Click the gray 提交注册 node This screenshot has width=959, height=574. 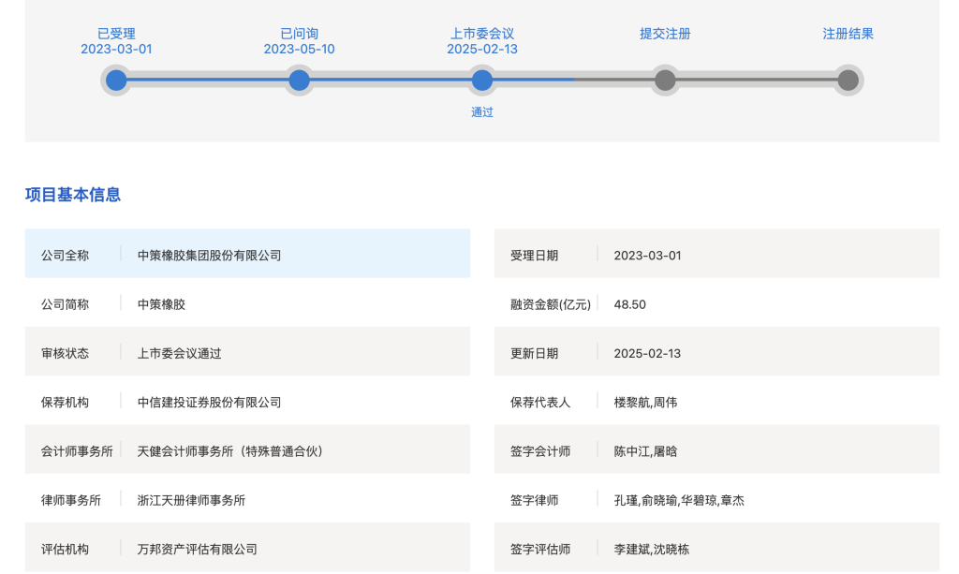[x=664, y=81]
